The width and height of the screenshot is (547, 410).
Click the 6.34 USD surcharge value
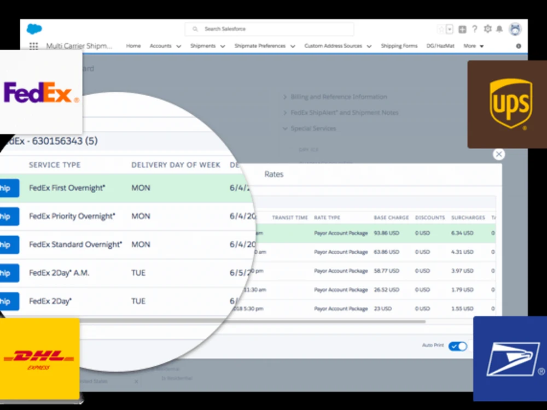[x=462, y=233]
